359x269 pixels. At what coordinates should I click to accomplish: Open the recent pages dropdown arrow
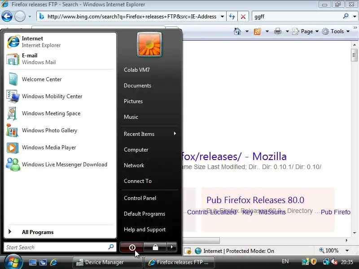[30, 17]
